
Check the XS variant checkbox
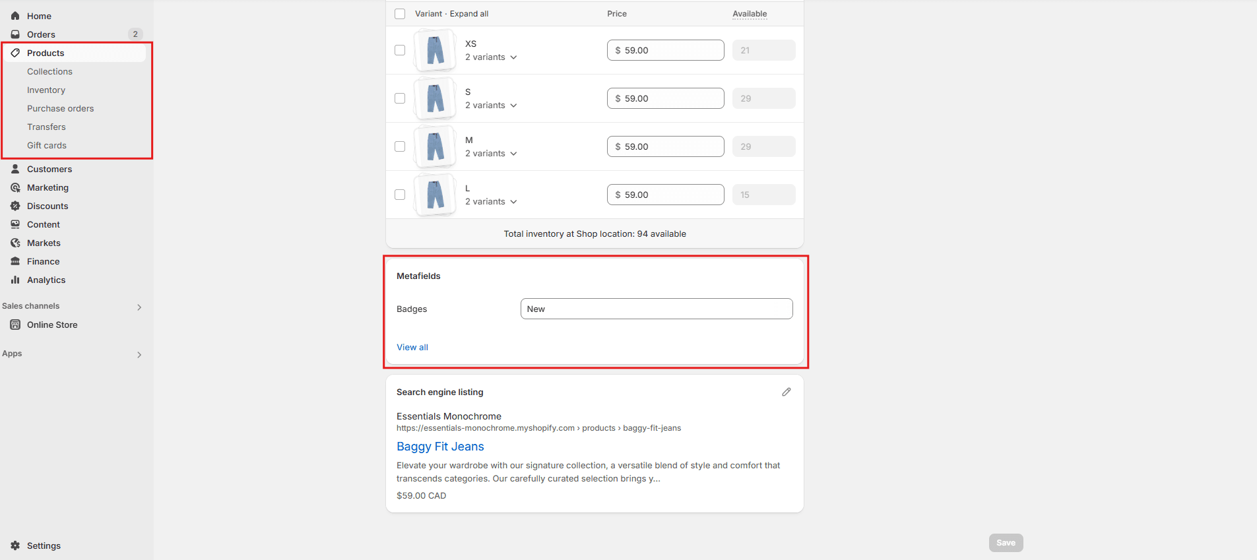(400, 50)
